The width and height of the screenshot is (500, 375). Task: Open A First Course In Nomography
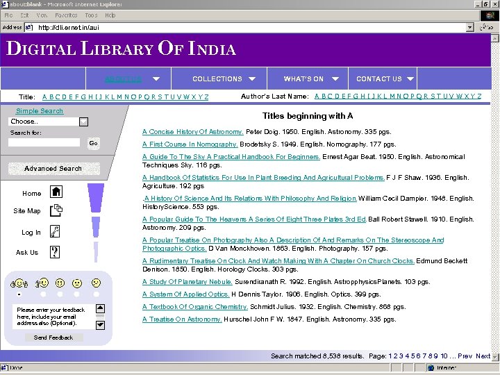190,144
